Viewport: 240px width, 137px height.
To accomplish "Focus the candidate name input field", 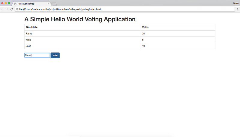I will [37, 55].
